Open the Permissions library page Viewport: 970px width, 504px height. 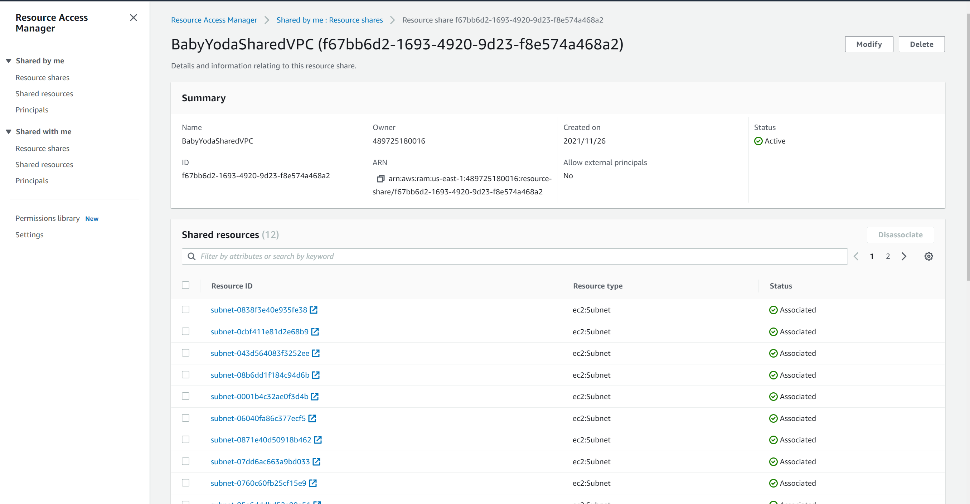tap(48, 218)
